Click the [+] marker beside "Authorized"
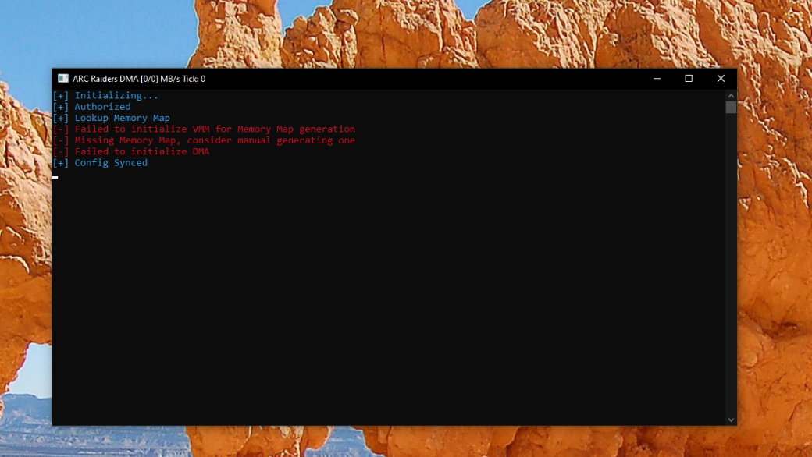 click(x=61, y=107)
